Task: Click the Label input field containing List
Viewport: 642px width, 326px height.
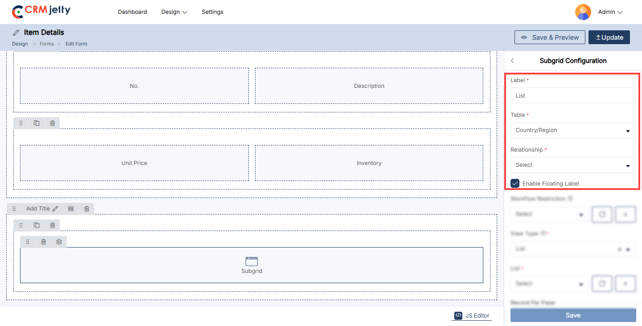Action: 573,95
